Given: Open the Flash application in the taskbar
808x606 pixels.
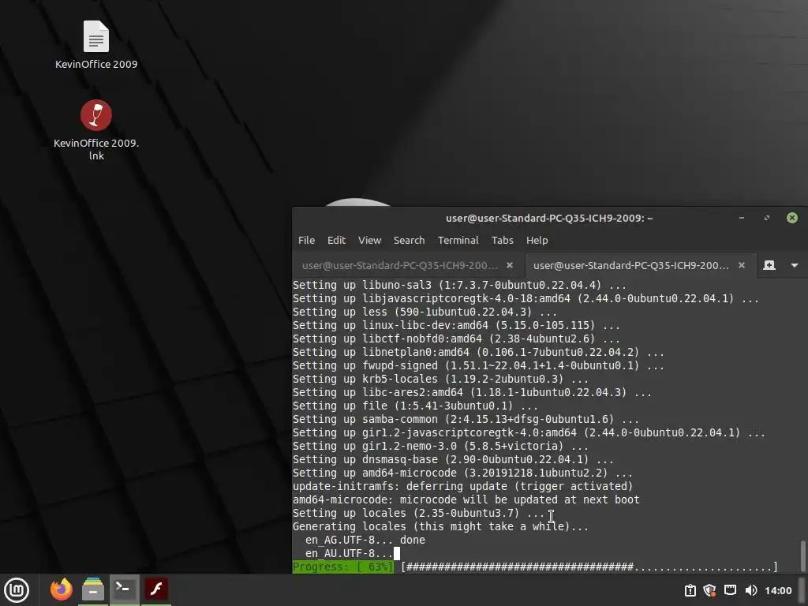Looking at the screenshot, I should tap(155, 589).
